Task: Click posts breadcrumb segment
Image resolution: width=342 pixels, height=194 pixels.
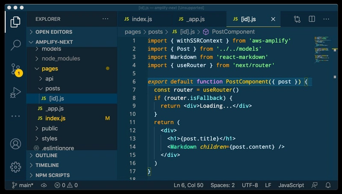Action: [155, 32]
